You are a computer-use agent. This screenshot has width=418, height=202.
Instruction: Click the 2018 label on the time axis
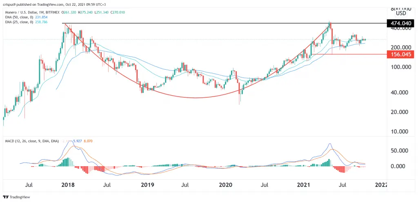tap(69, 184)
